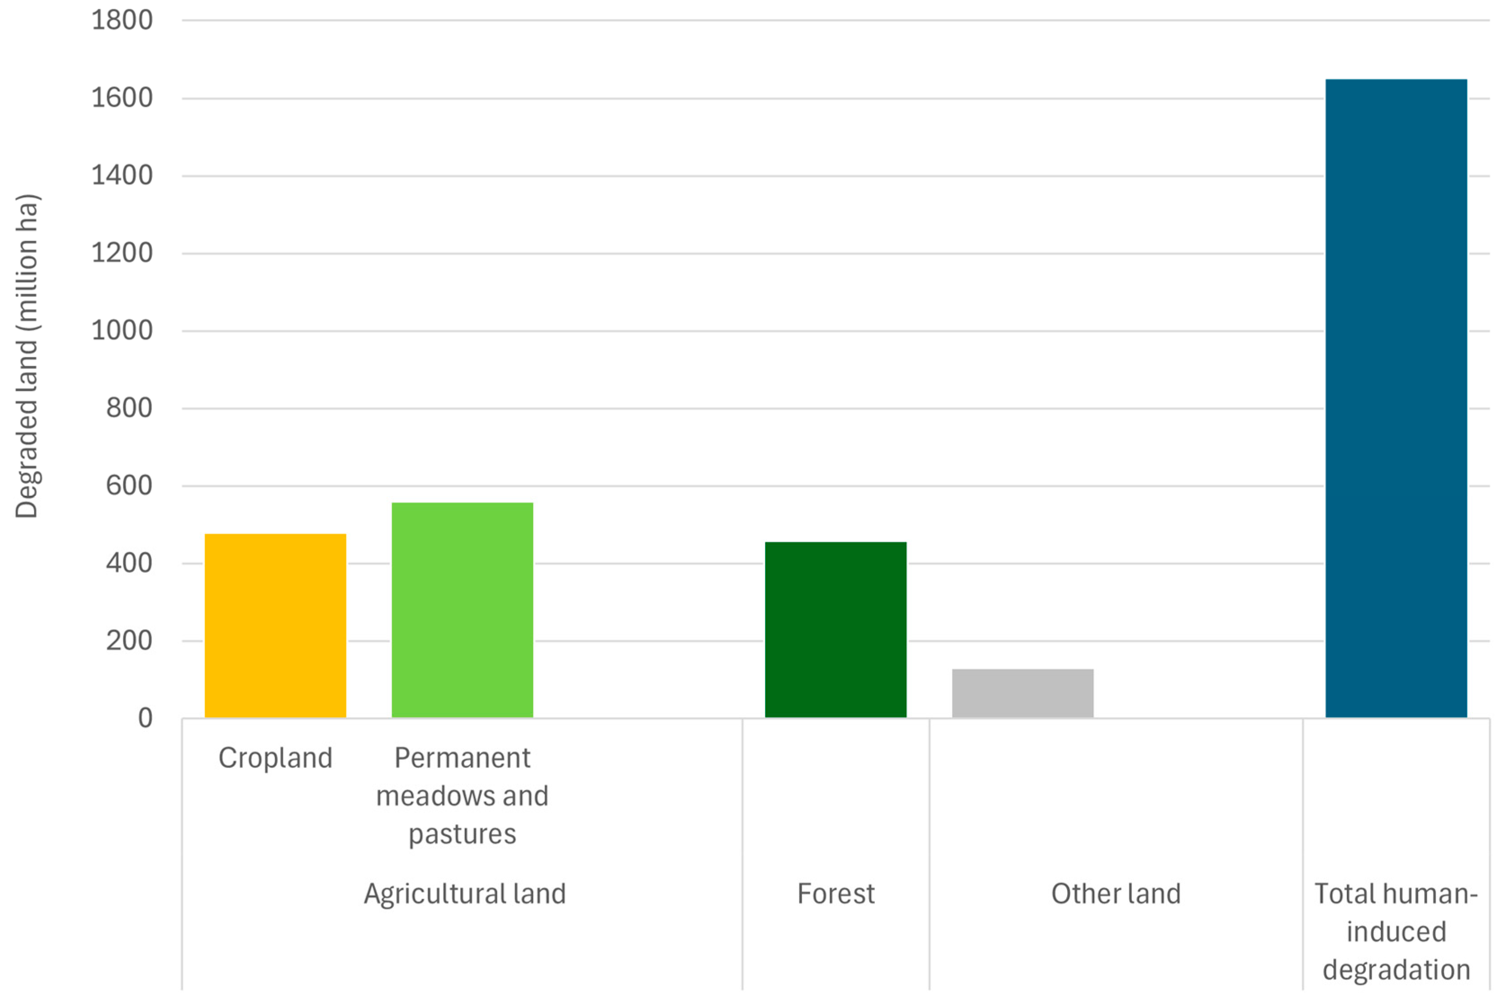Select the "Agricultural land" group label

pos(465,894)
